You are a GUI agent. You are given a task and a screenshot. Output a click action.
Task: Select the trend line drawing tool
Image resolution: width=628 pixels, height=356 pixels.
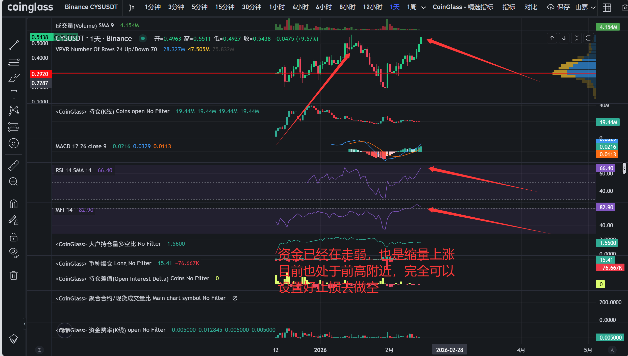tap(14, 45)
